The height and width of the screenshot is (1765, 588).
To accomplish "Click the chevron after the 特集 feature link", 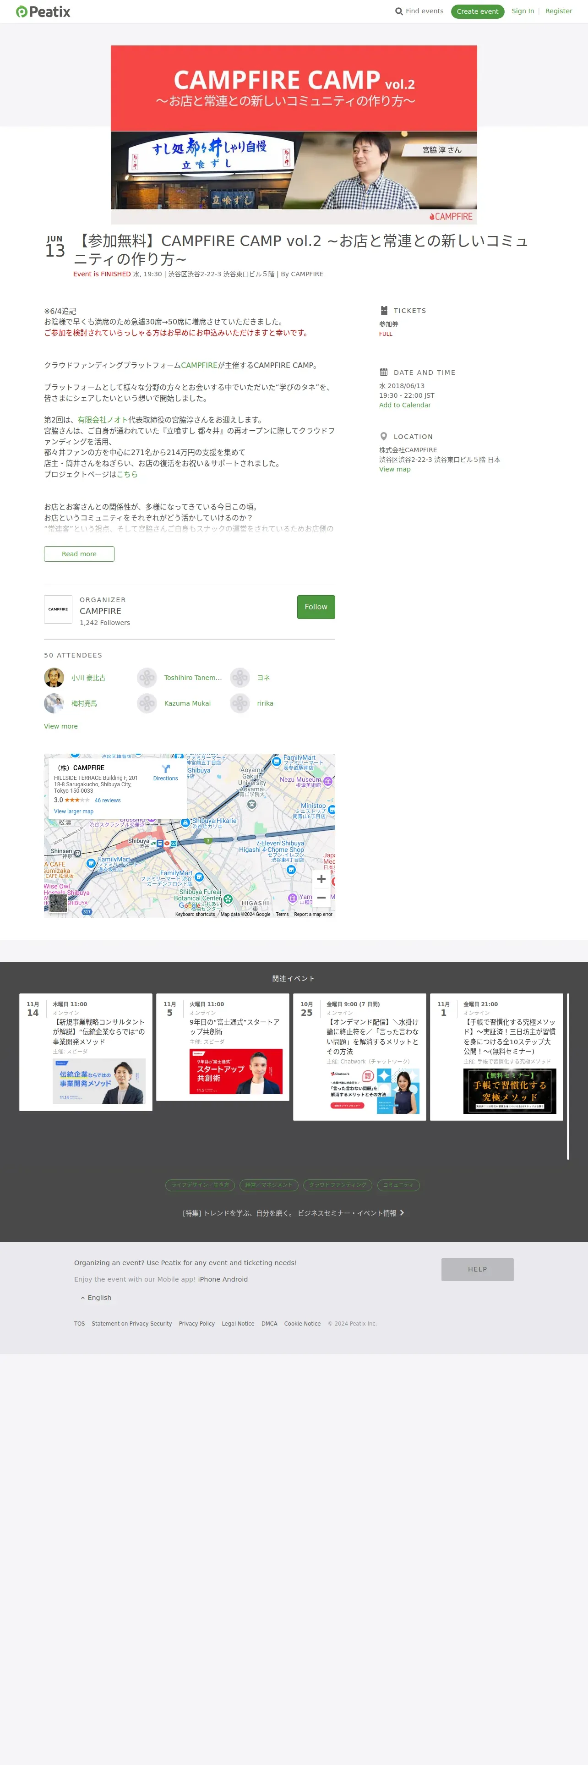I will pos(402,1213).
